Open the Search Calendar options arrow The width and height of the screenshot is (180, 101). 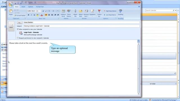pyautogui.click(x=176, y=10)
